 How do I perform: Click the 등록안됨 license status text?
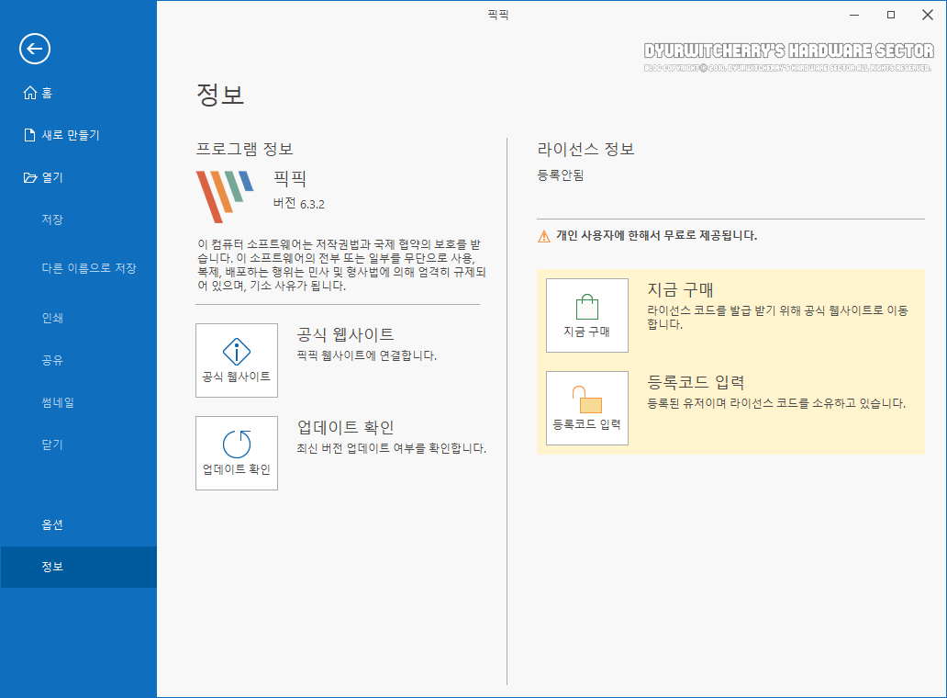pyautogui.click(x=561, y=175)
